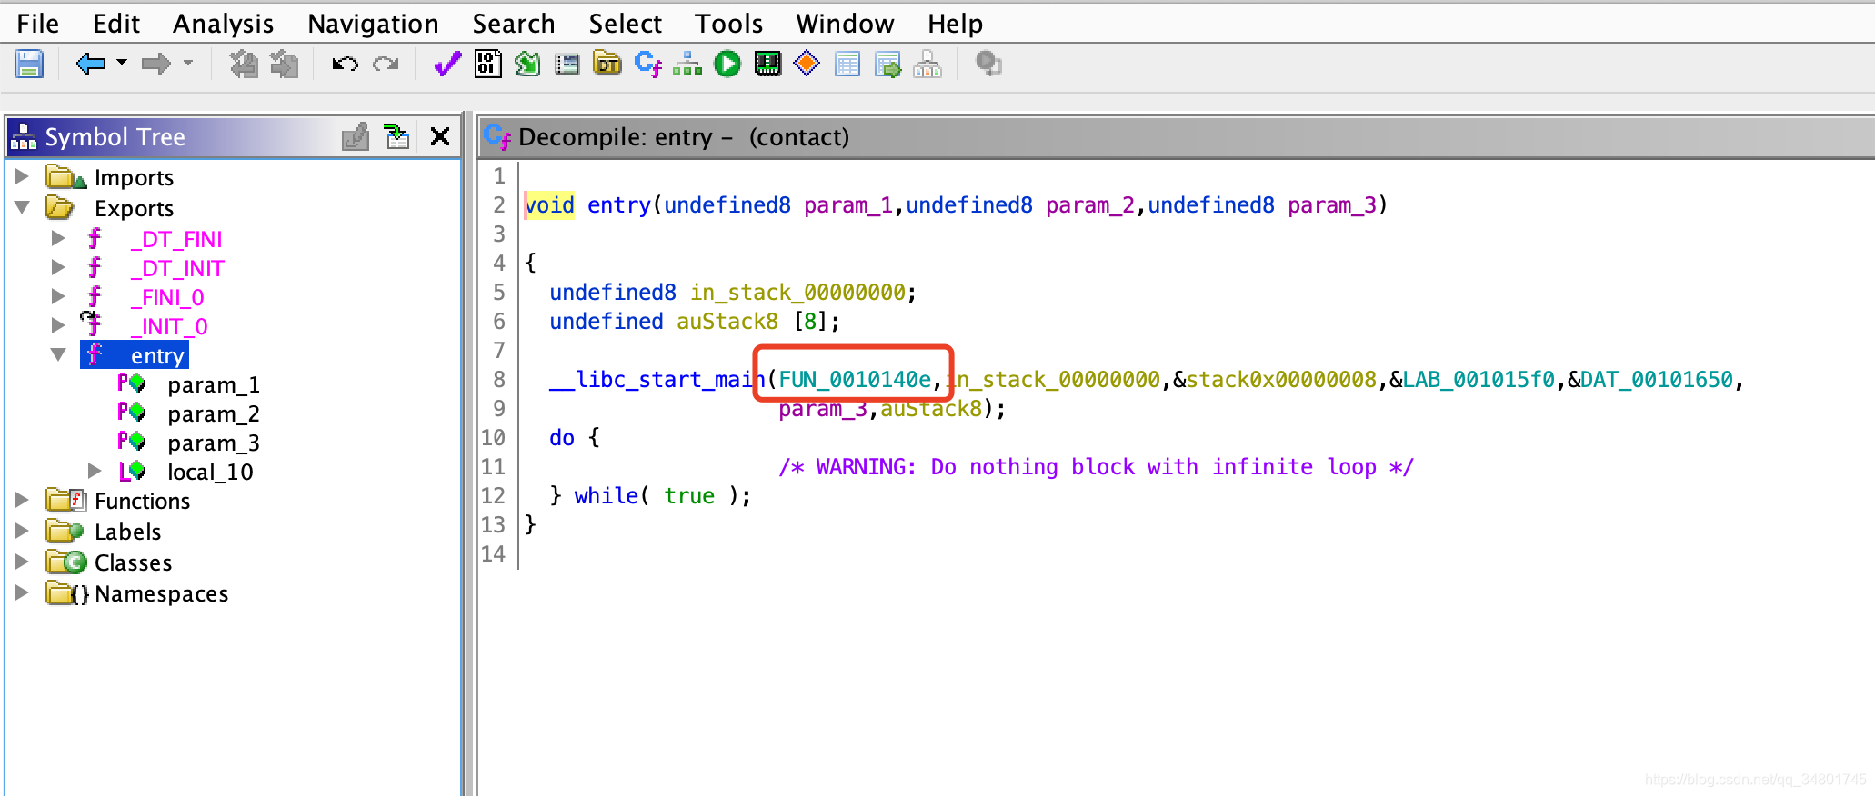Close the Symbol Tree panel
This screenshot has width=1875, height=796.
(440, 137)
